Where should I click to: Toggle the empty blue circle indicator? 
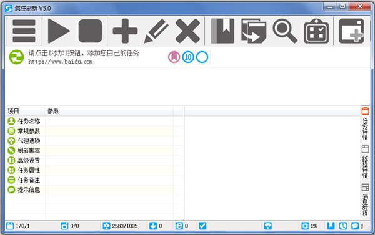202,57
